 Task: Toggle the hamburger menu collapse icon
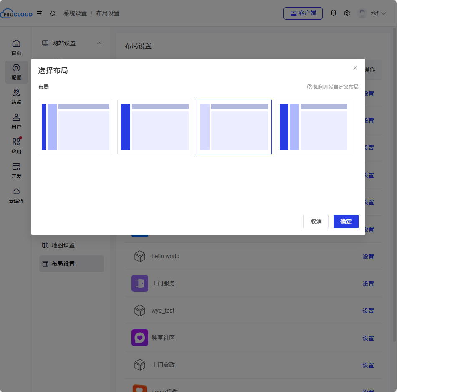[39, 13]
